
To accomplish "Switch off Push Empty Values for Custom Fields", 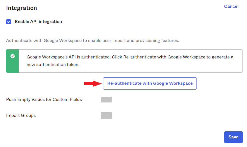I will (x=106, y=99).
